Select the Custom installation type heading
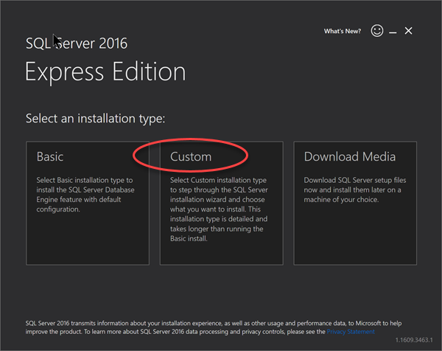 click(191, 156)
